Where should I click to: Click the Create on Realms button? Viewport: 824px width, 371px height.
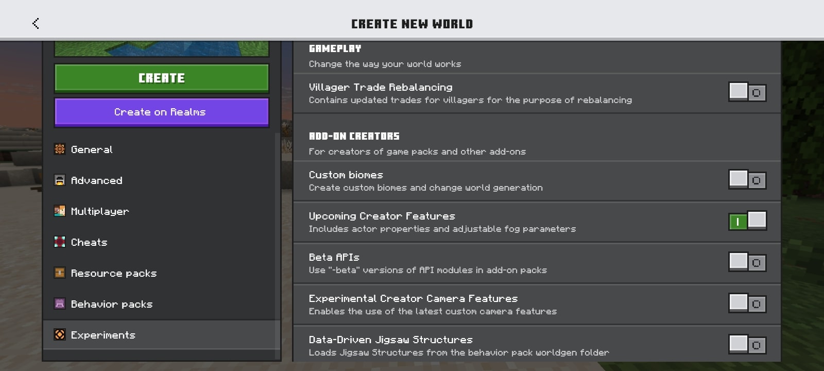162,112
